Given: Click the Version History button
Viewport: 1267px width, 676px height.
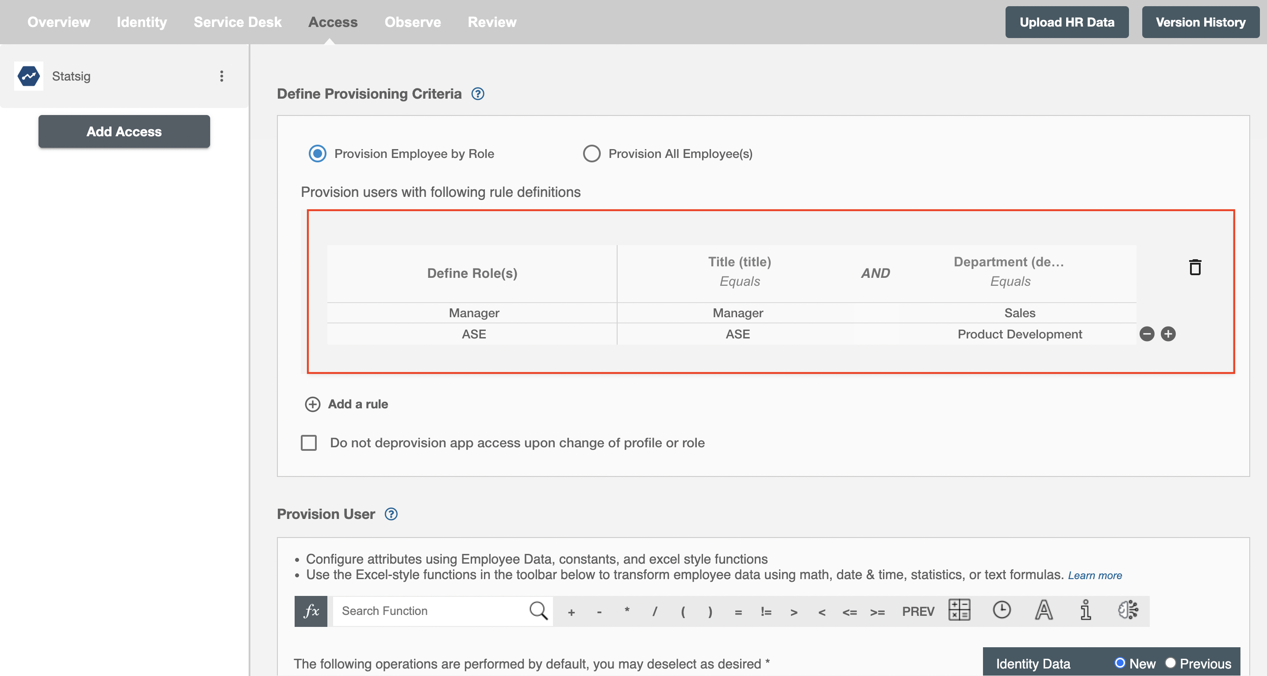Looking at the screenshot, I should (1200, 21).
